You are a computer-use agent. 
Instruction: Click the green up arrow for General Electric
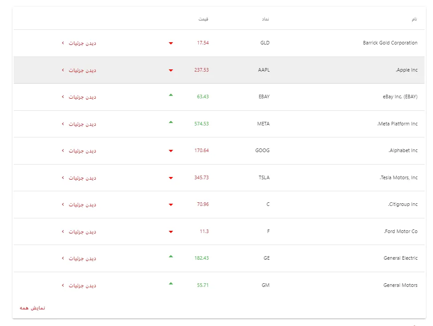(x=171, y=257)
